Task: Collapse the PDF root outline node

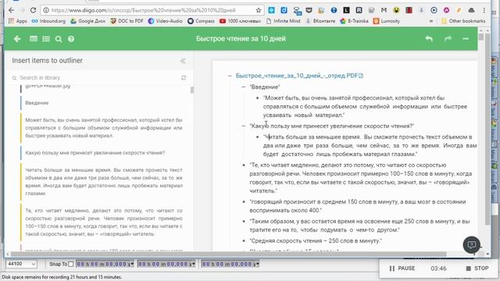Action: tap(230, 76)
